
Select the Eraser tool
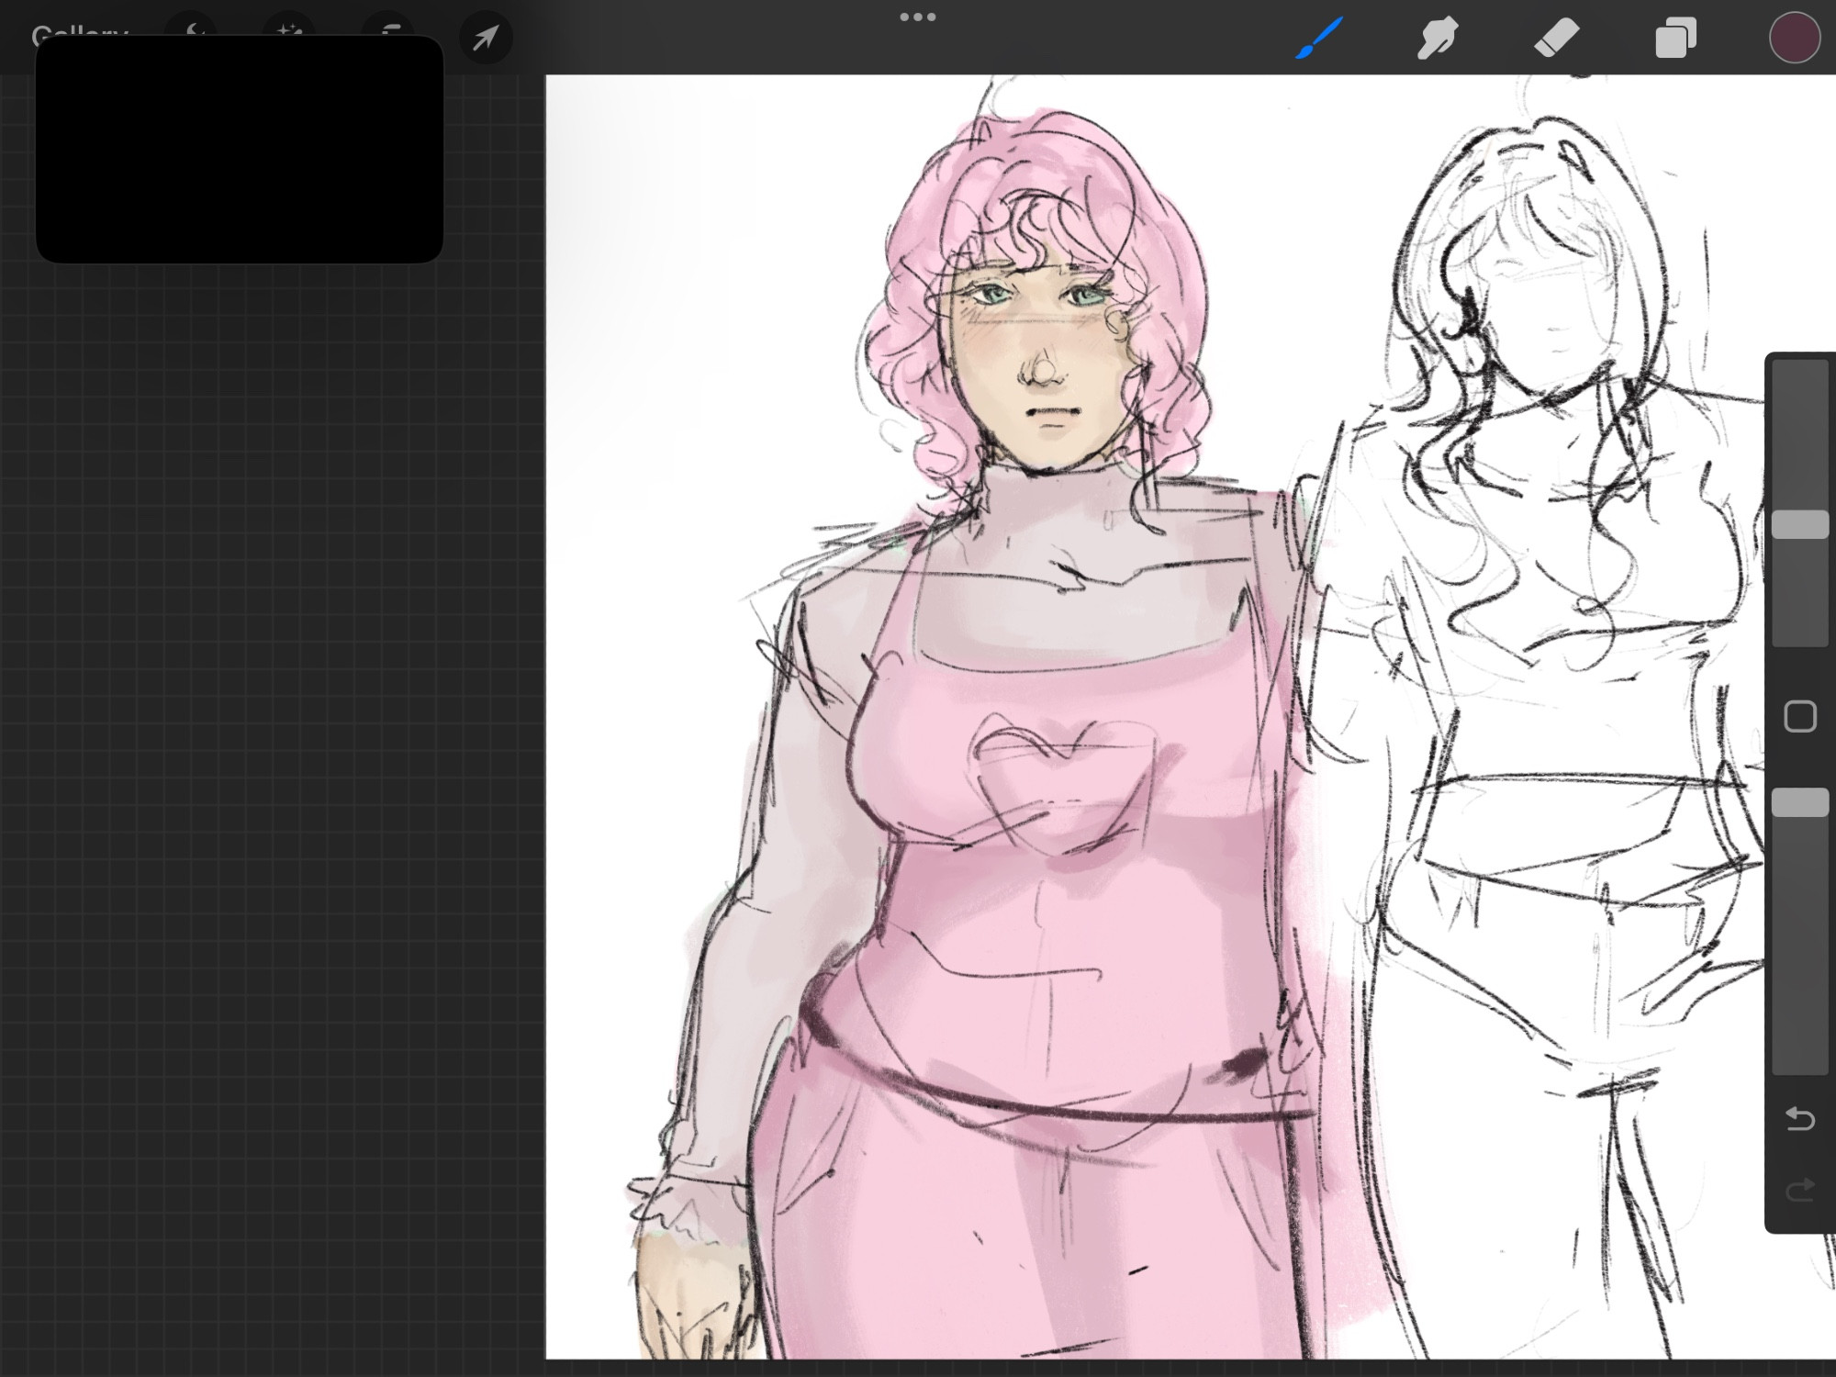(1557, 39)
